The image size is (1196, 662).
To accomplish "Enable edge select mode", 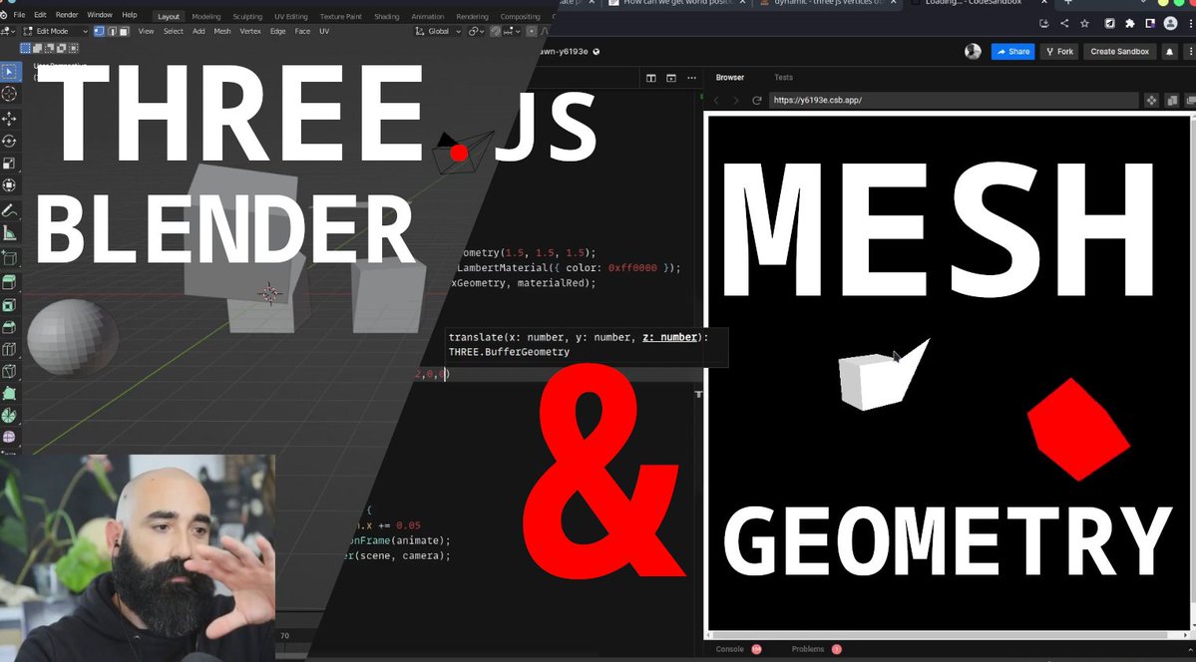I will point(112,31).
